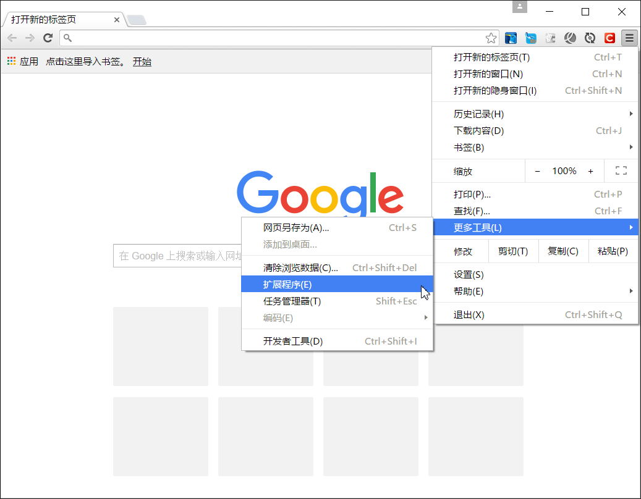
Task: Select 清除浏览数据(C)... option
Action: point(337,268)
